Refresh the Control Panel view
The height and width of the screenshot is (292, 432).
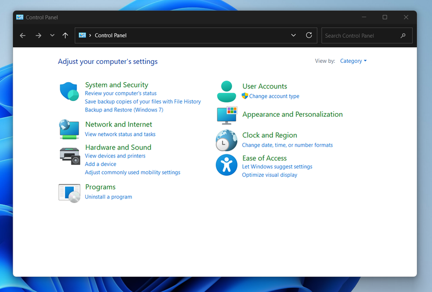coord(309,35)
